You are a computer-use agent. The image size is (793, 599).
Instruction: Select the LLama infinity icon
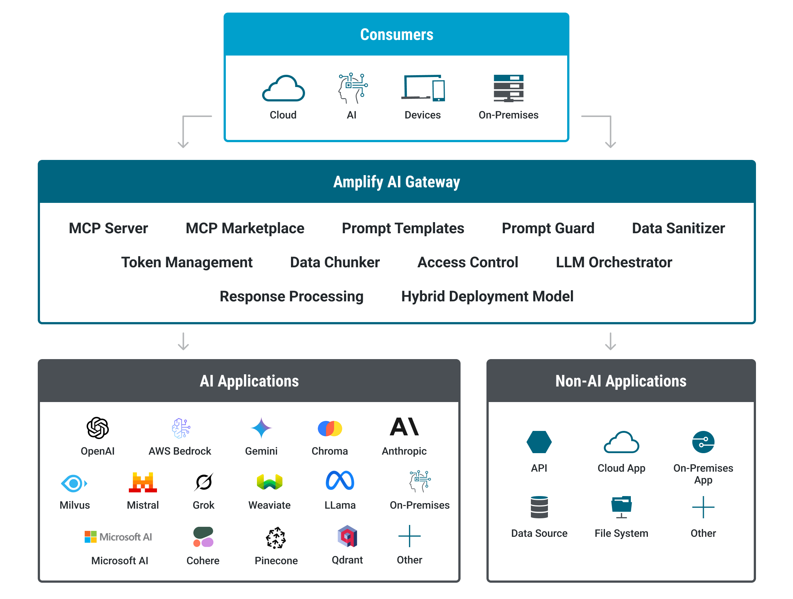click(x=339, y=481)
